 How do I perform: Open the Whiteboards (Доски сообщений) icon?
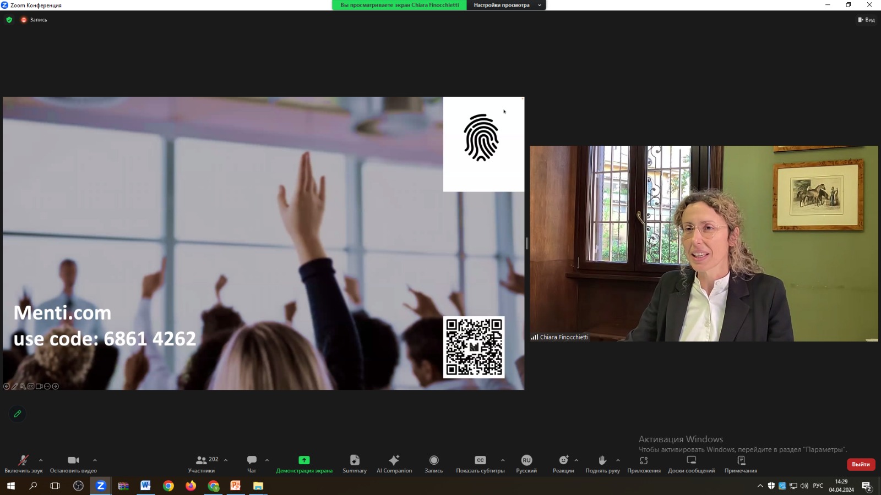(x=691, y=463)
